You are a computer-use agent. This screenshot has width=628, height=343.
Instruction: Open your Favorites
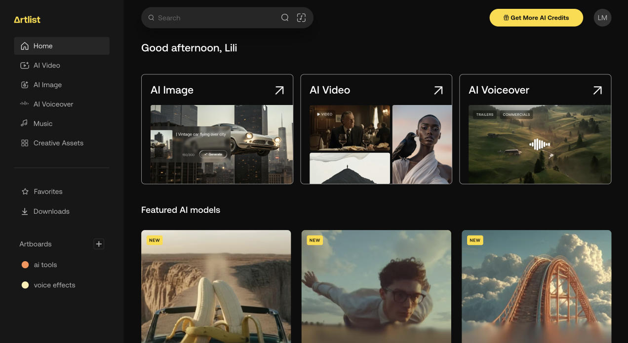coord(24,191)
